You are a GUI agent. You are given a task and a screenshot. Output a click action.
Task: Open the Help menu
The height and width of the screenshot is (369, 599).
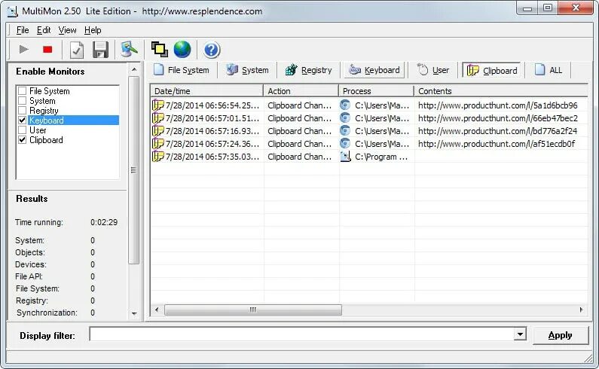93,30
